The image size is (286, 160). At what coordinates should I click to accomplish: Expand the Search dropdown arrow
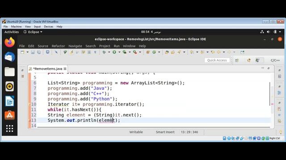pyautogui.click(x=184, y=52)
